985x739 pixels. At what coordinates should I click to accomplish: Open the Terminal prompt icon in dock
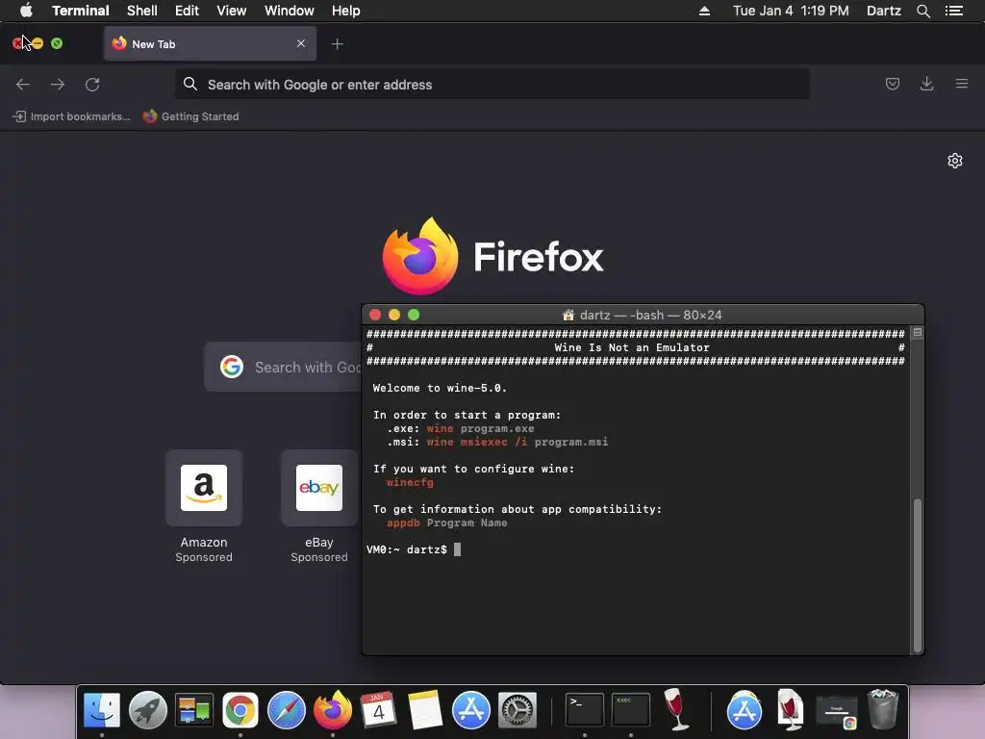[x=584, y=710]
